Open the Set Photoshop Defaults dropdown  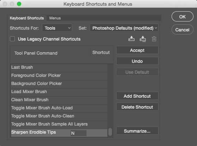124,28
